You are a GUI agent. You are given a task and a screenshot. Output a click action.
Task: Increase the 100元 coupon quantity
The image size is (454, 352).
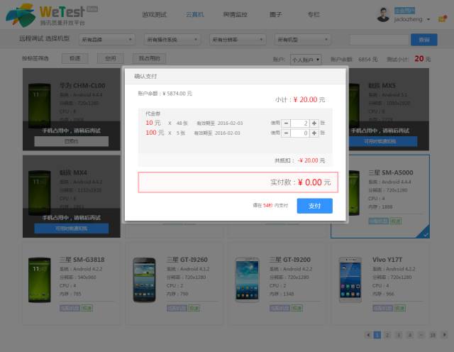tap(314, 133)
